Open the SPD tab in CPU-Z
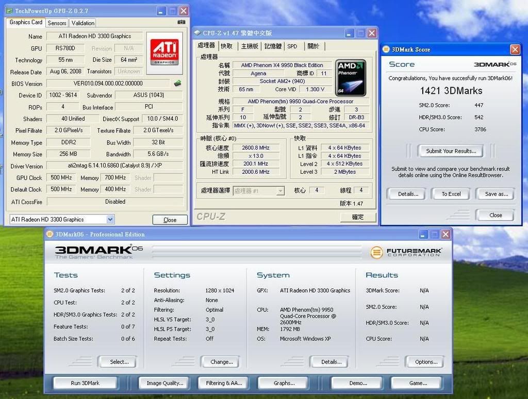 tap(292, 46)
